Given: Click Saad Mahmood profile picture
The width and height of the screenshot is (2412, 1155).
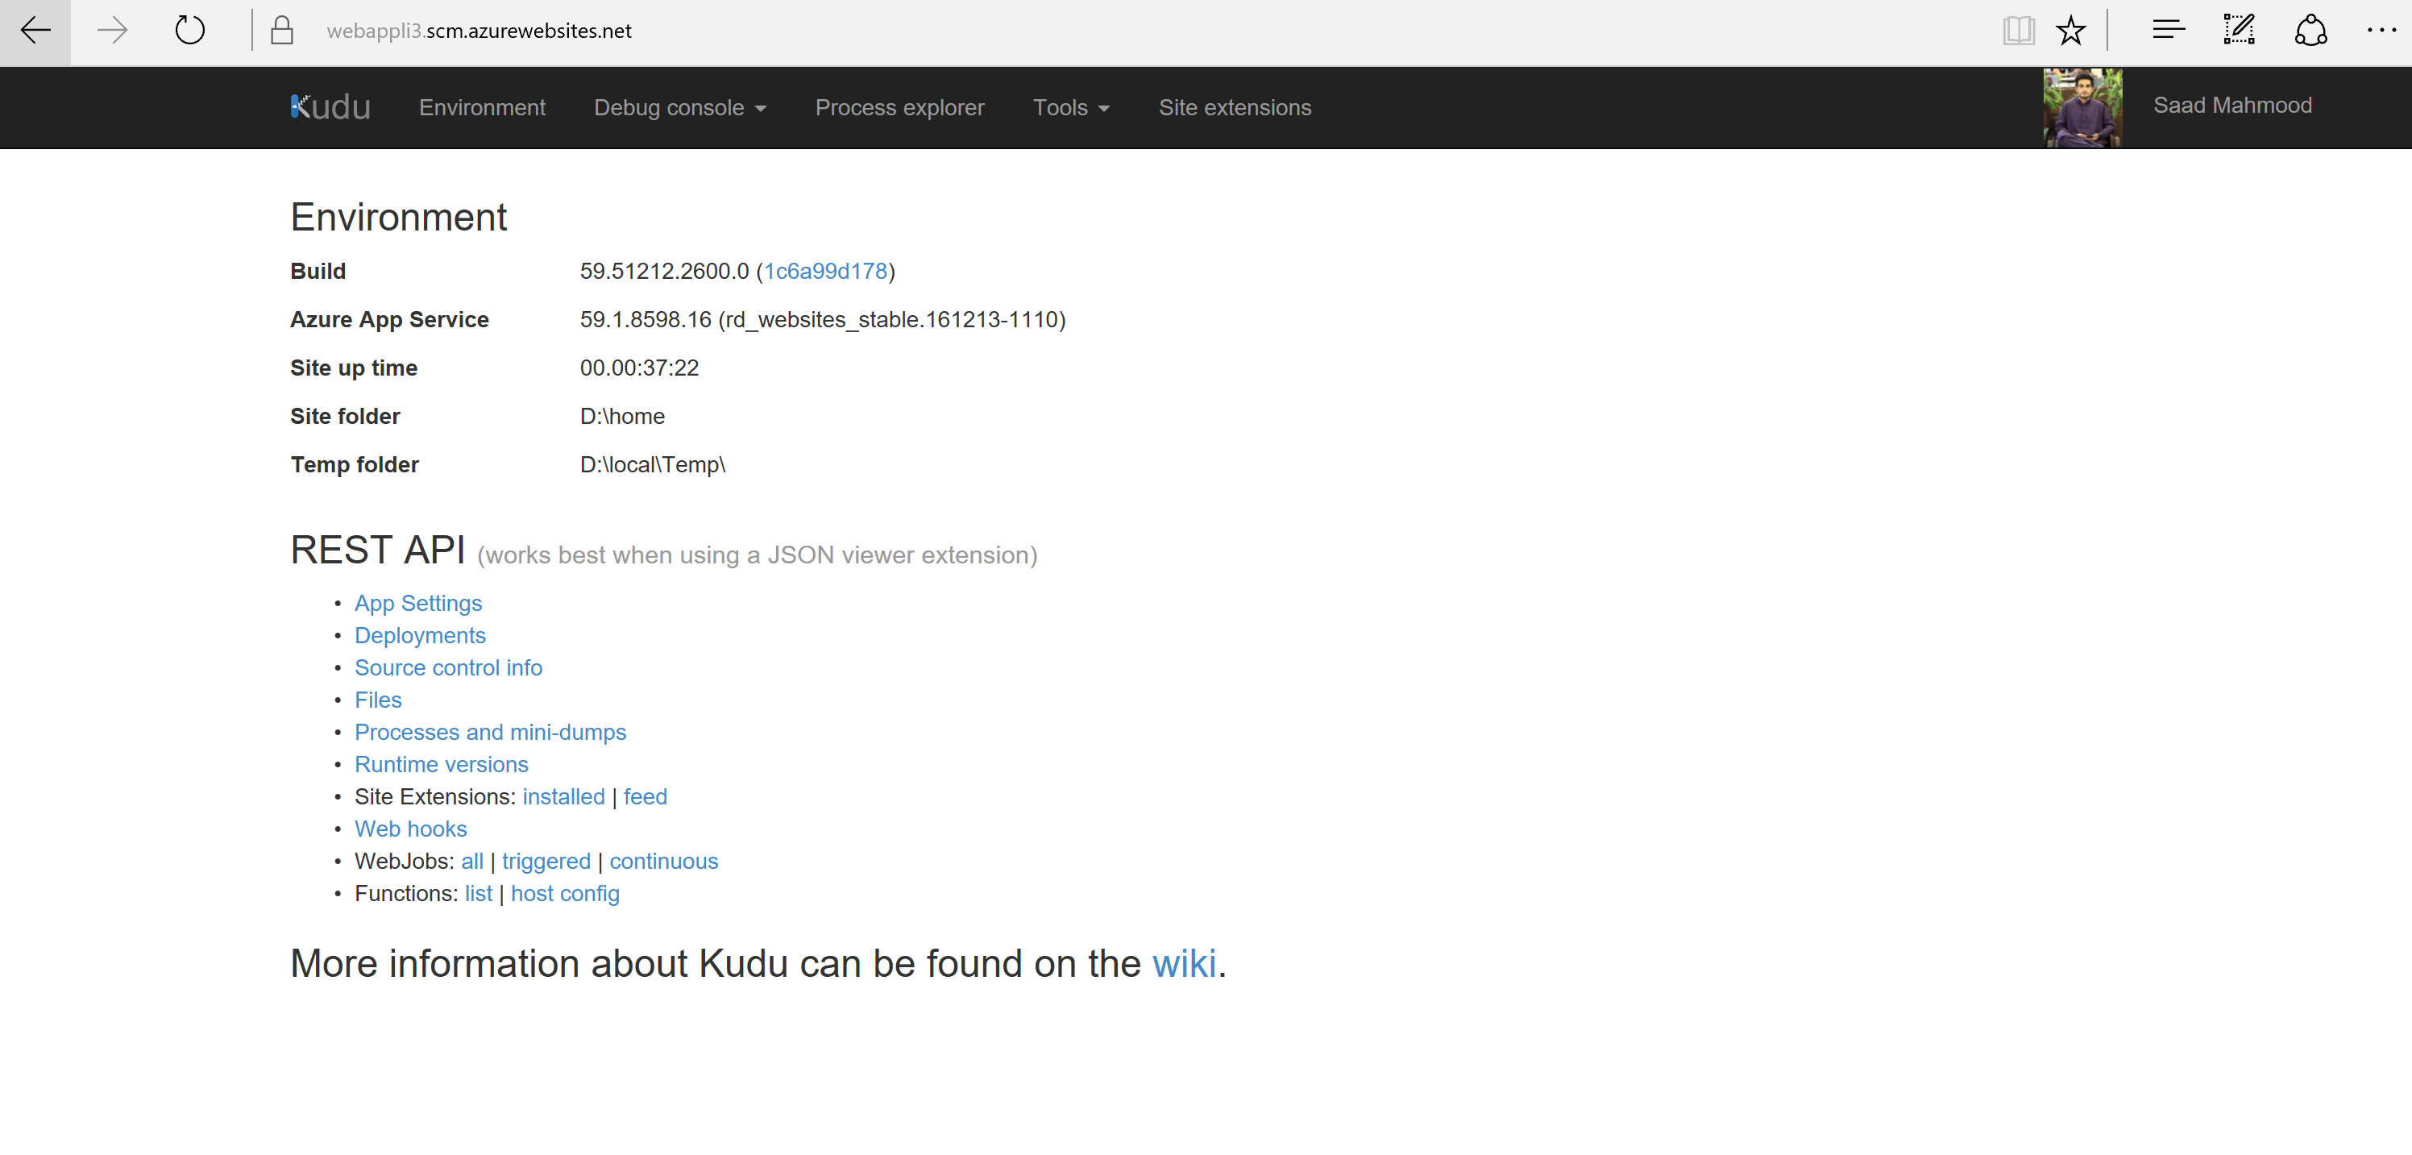Looking at the screenshot, I should tap(2082, 108).
